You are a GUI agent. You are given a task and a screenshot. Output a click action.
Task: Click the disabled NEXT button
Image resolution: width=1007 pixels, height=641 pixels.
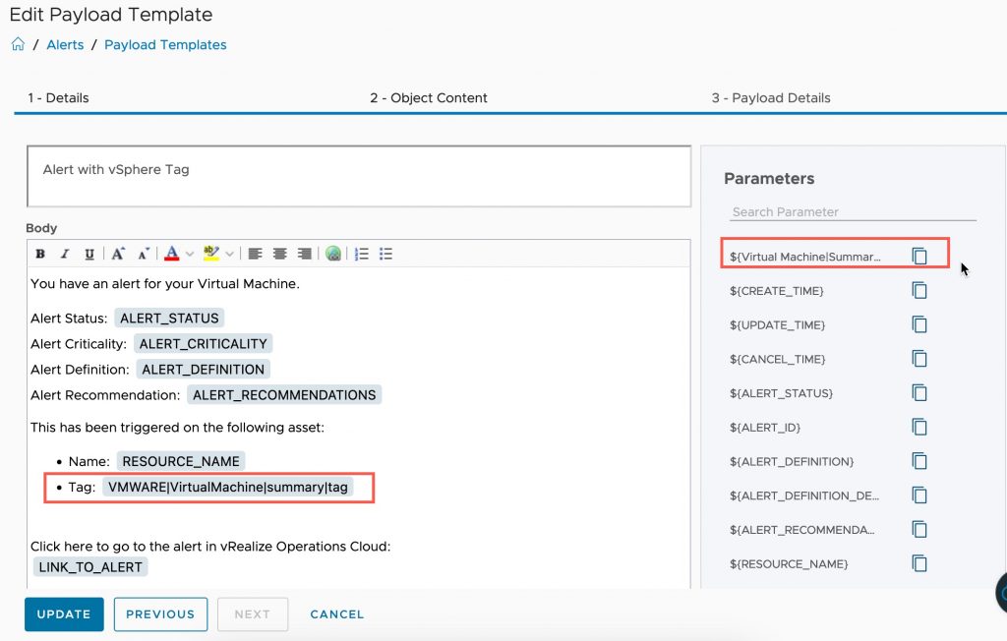[x=253, y=614]
